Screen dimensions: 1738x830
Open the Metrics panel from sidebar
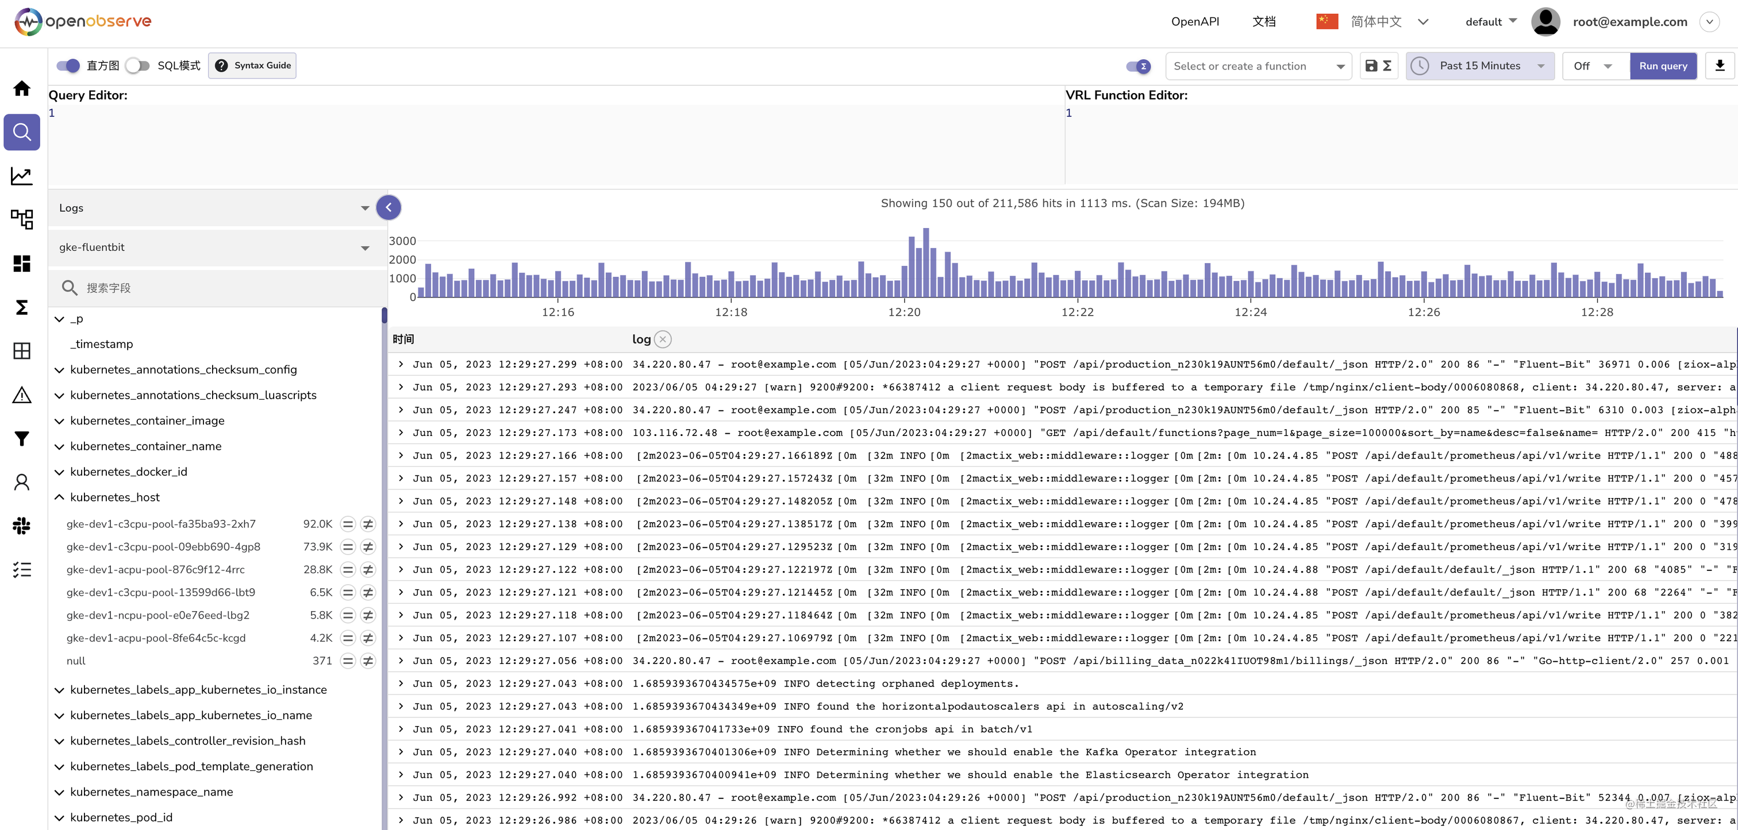[22, 175]
